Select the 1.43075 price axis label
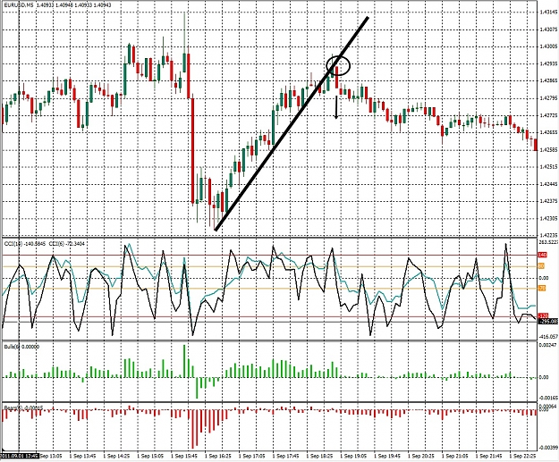This screenshot has width=559, height=462. pyautogui.click(x=548, y=29)
